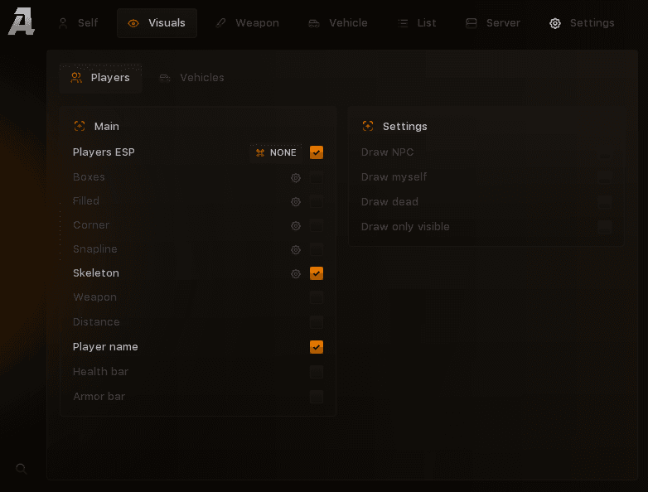The height and width of the screenshot is (492, 648).
Task: Click the Draw only visible label
Action: [x=405, y=227]
